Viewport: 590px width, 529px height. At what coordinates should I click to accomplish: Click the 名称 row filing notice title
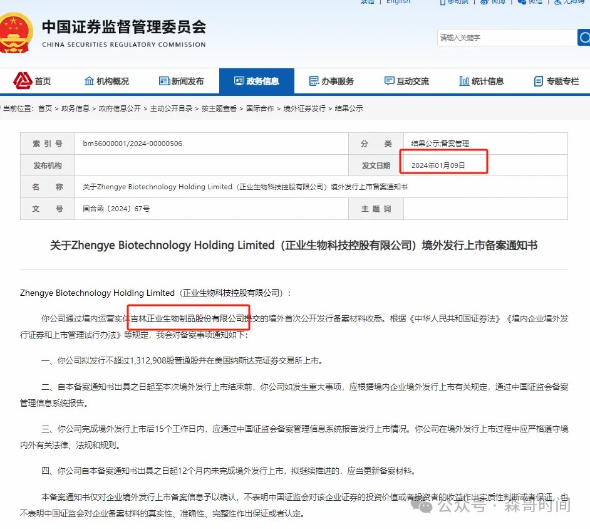[245, 187]
